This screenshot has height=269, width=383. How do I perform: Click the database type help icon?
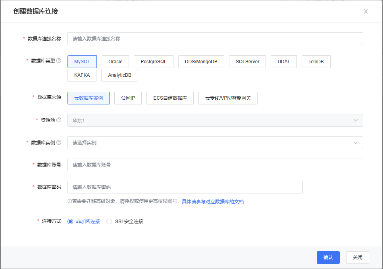(59, 61)
